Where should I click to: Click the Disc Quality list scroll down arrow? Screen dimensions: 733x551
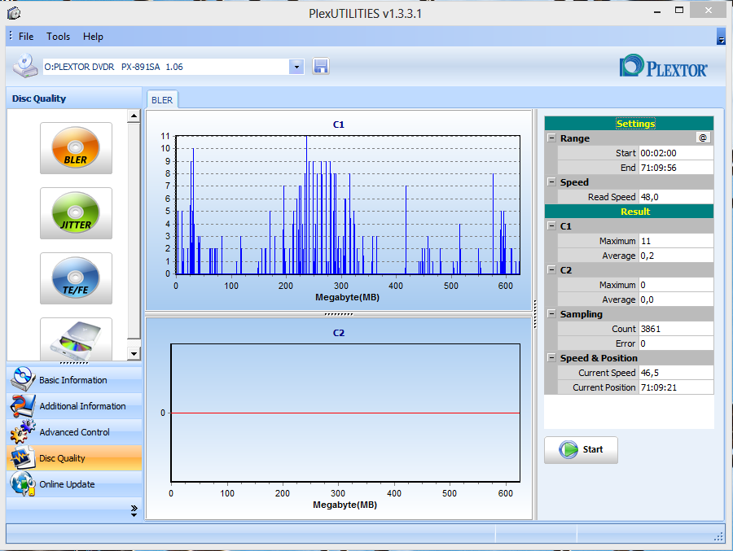coord(134,354)
